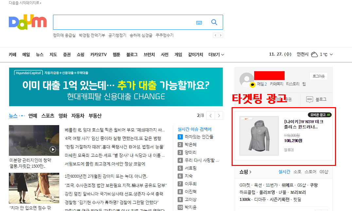Click the Daum logo
The image size is (352, 211).
(x=27, y=22)
